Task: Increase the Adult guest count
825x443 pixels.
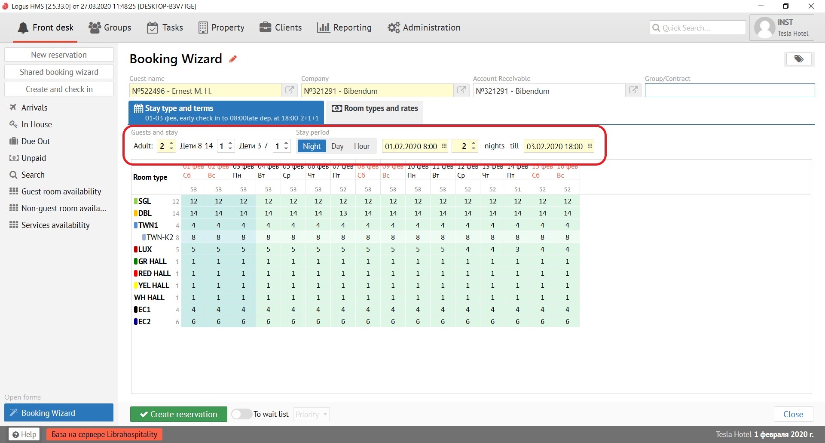Action: 171,143
